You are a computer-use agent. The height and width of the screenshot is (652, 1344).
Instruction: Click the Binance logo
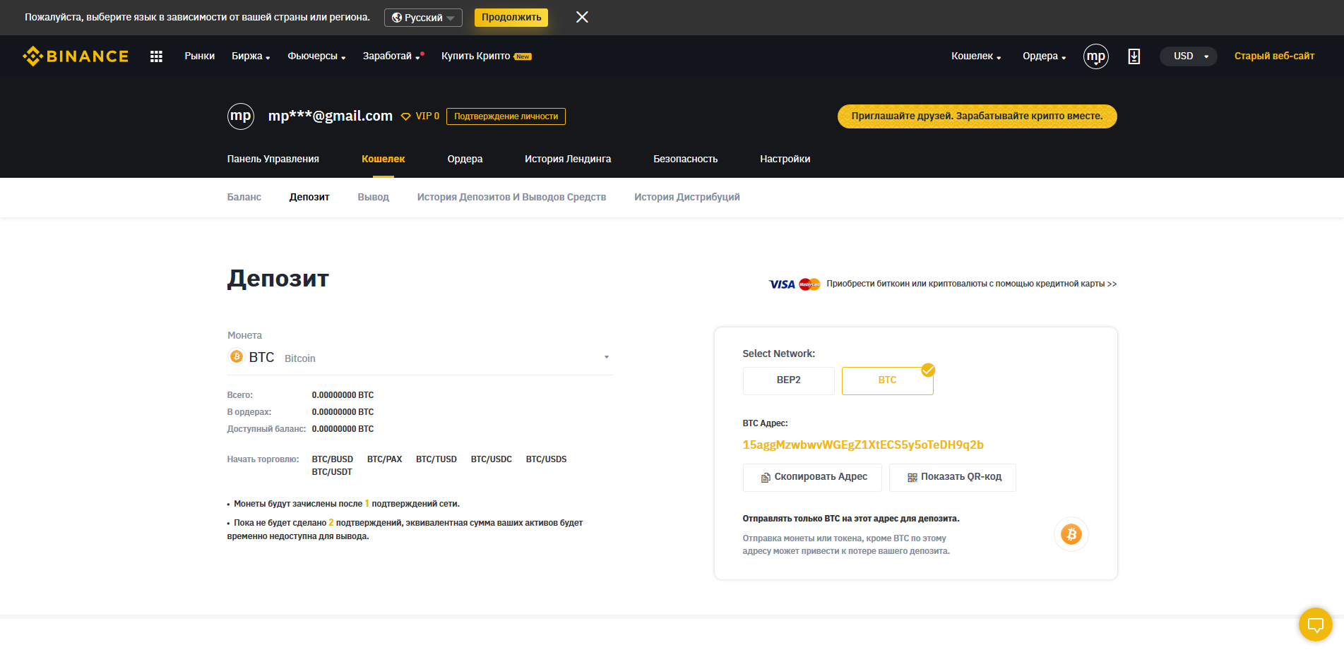[76, 56]
